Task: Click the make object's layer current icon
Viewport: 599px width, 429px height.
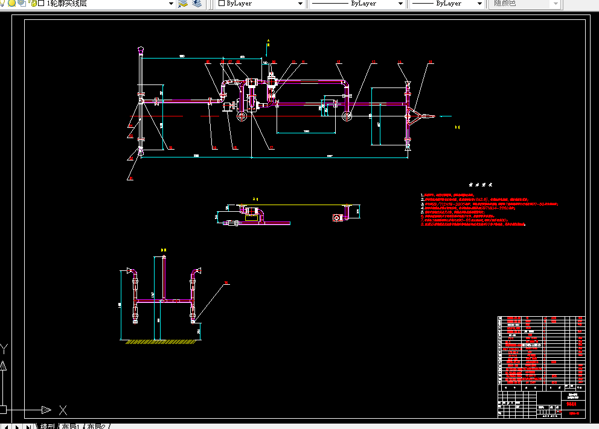Action: (x=183, y=4)
